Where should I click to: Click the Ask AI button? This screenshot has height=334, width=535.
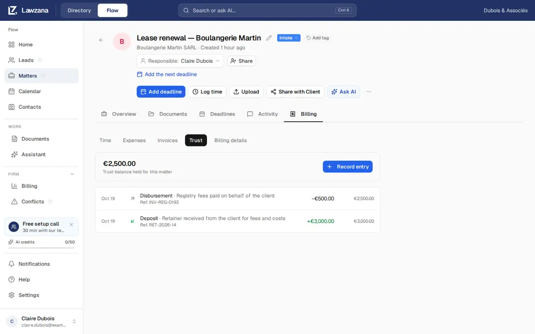(344, 92)
